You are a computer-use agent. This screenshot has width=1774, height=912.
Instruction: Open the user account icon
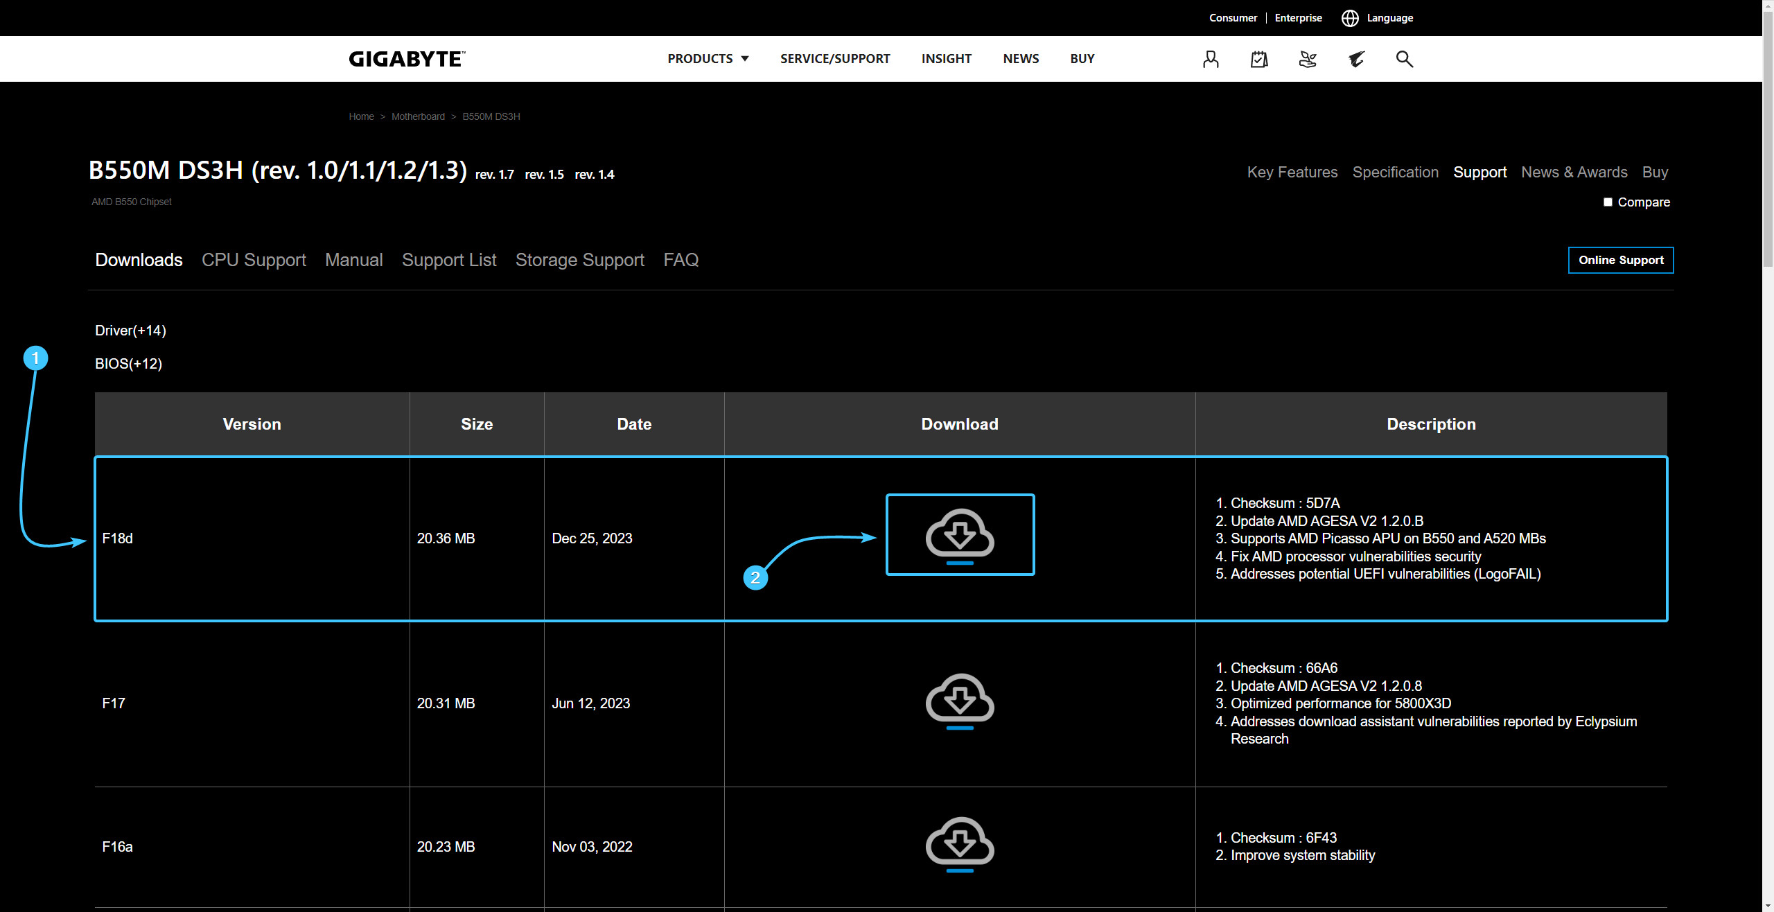[x=1211, y=59]
